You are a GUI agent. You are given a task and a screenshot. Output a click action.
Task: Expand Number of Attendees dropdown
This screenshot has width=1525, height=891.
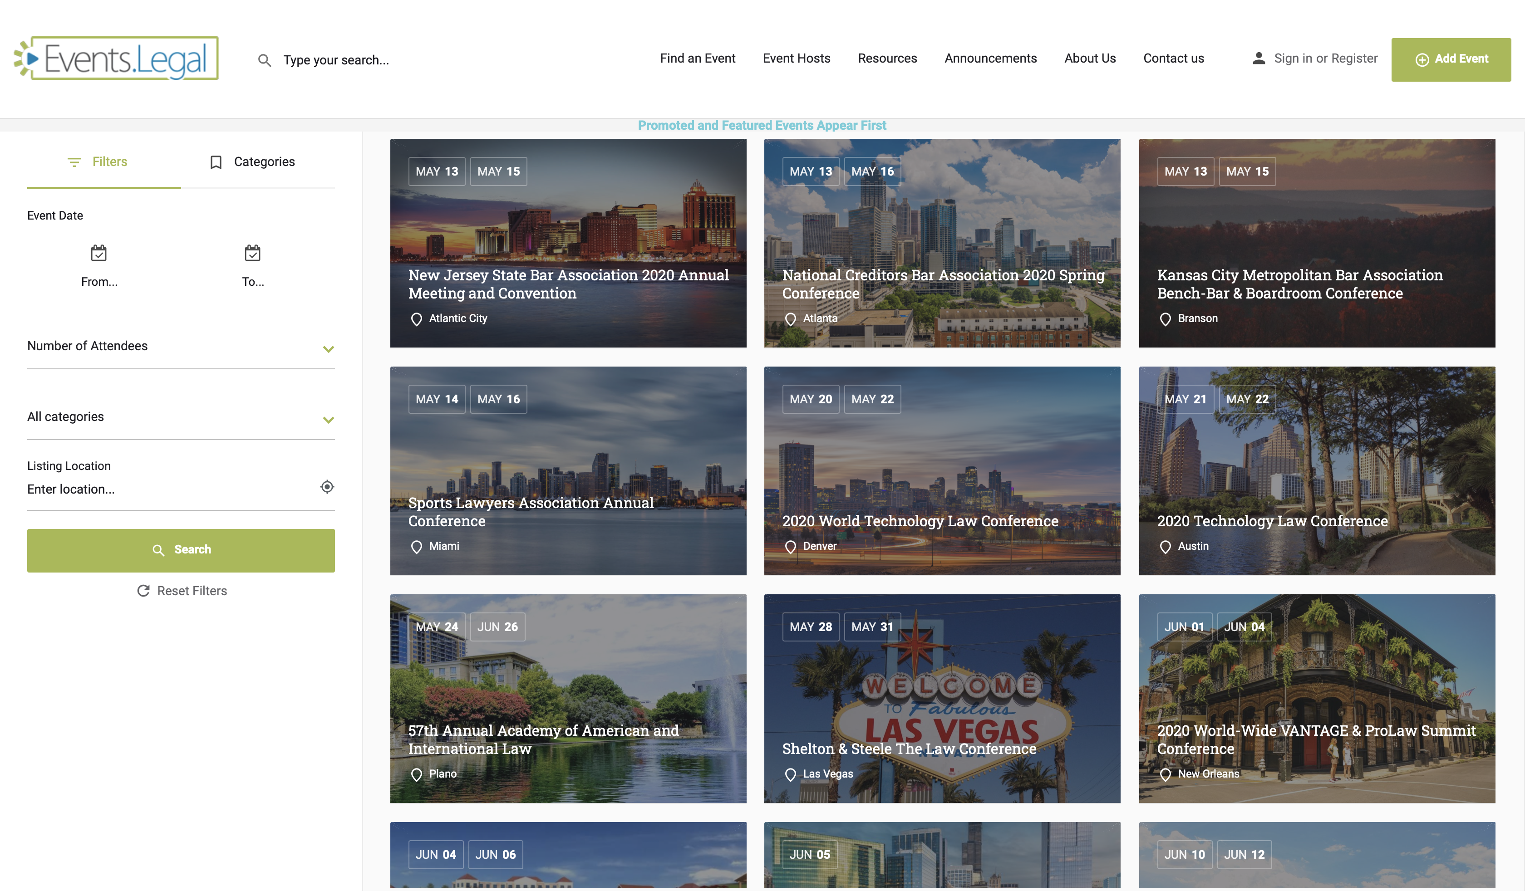click(x=181, y=347)
